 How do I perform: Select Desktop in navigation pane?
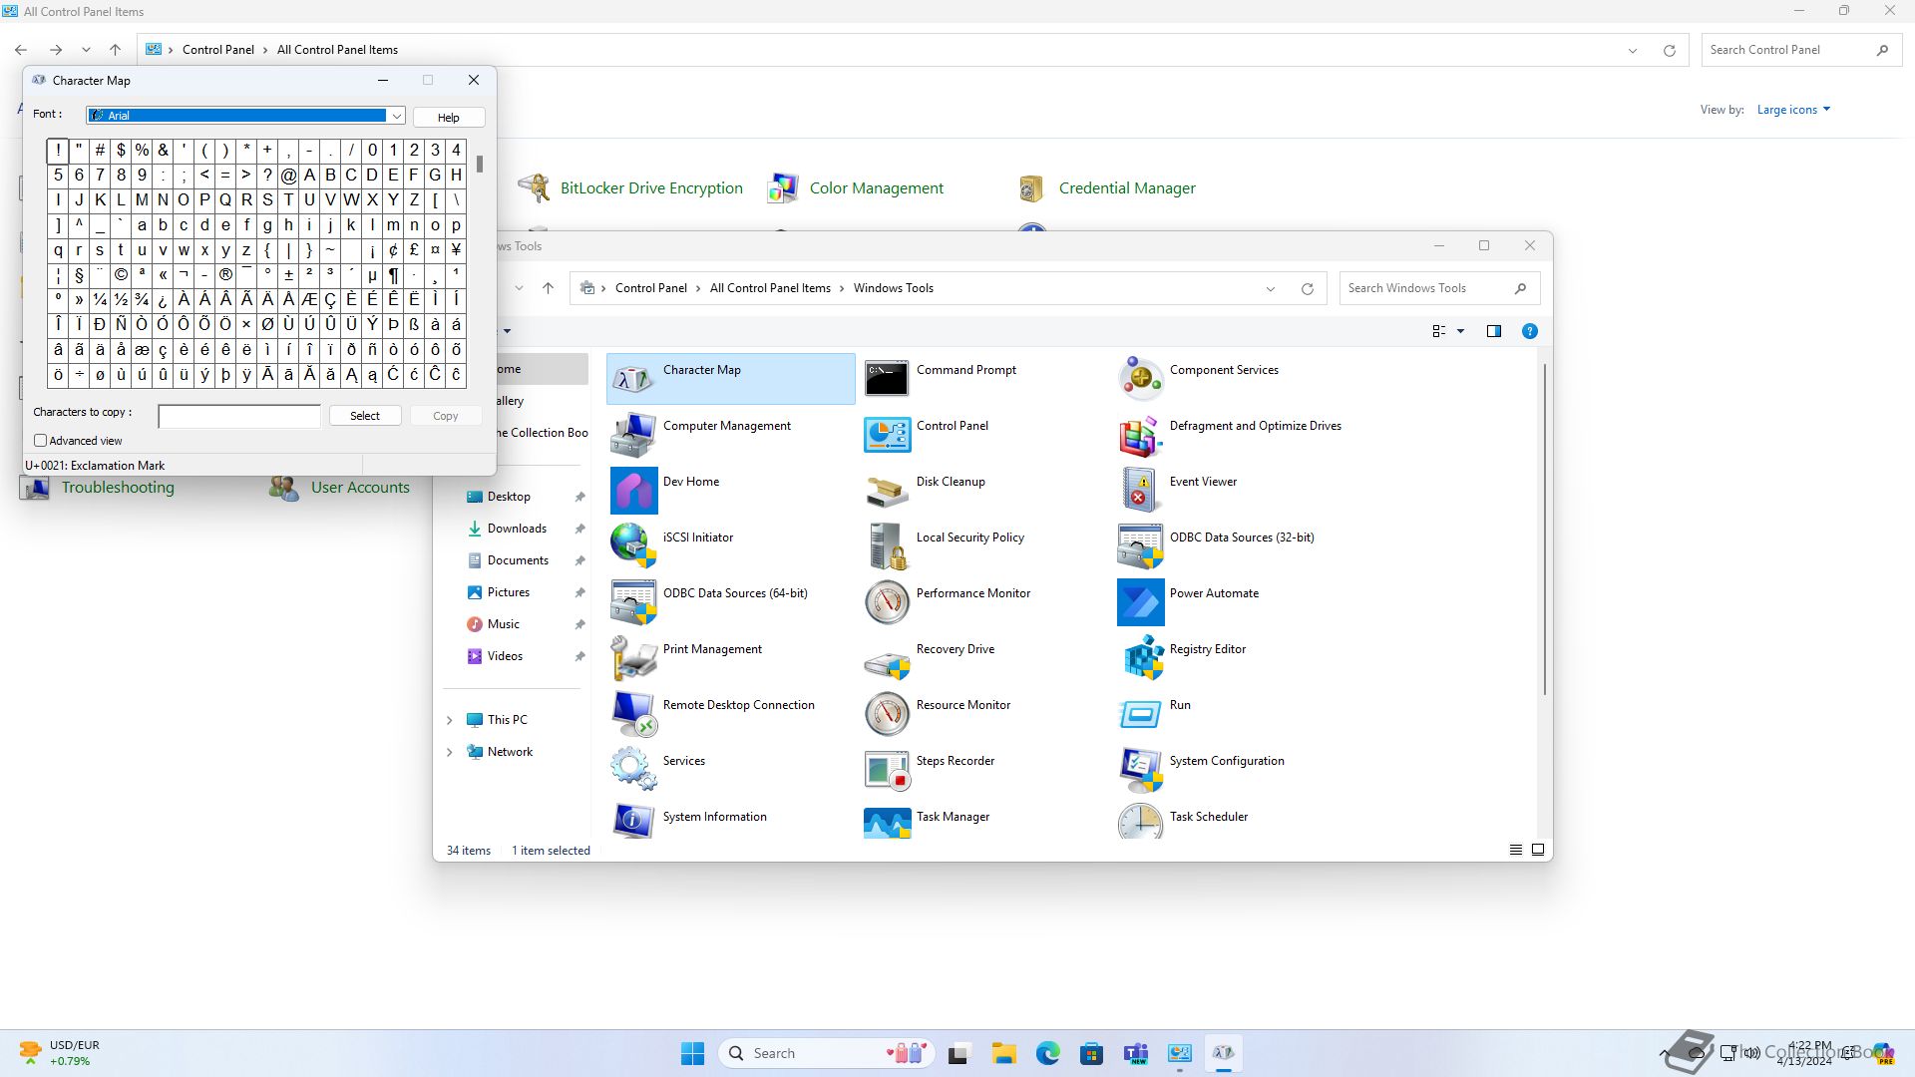(509, 497)
